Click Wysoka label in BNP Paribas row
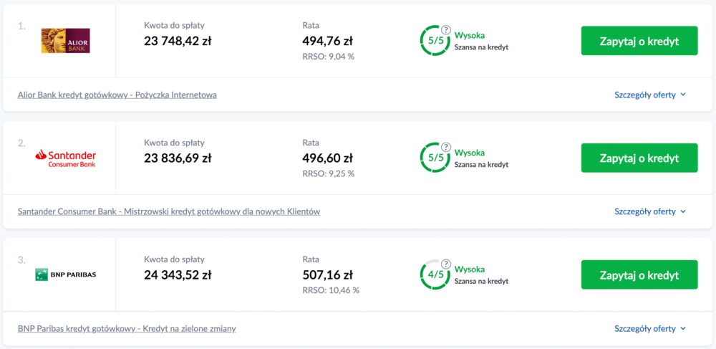 coord(470,269)
